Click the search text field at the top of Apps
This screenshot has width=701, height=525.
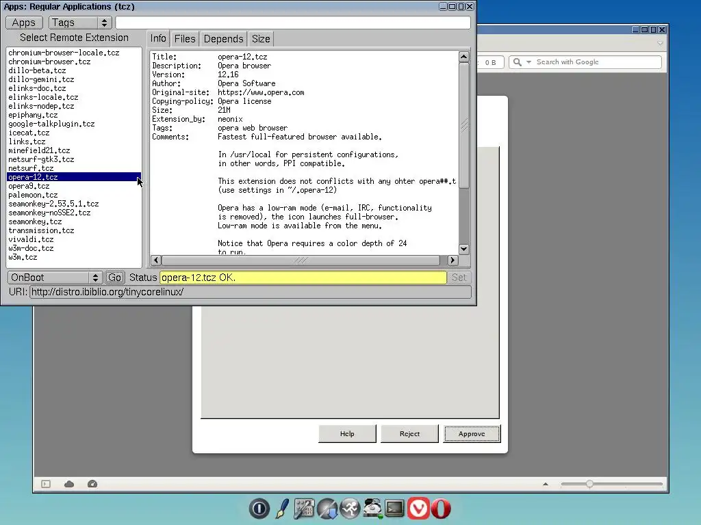293,23
